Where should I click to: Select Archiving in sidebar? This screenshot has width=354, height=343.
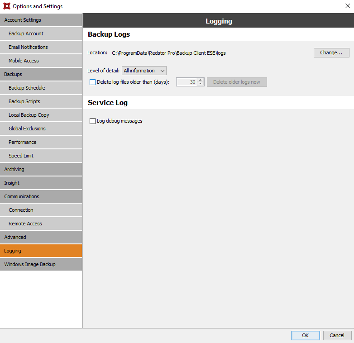41,169
